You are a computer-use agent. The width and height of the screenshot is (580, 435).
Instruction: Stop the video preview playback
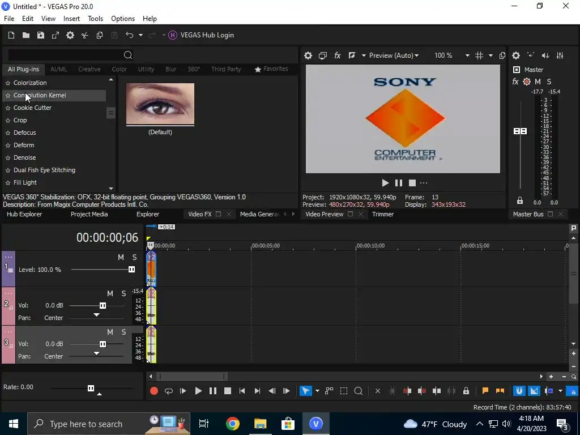412,183
